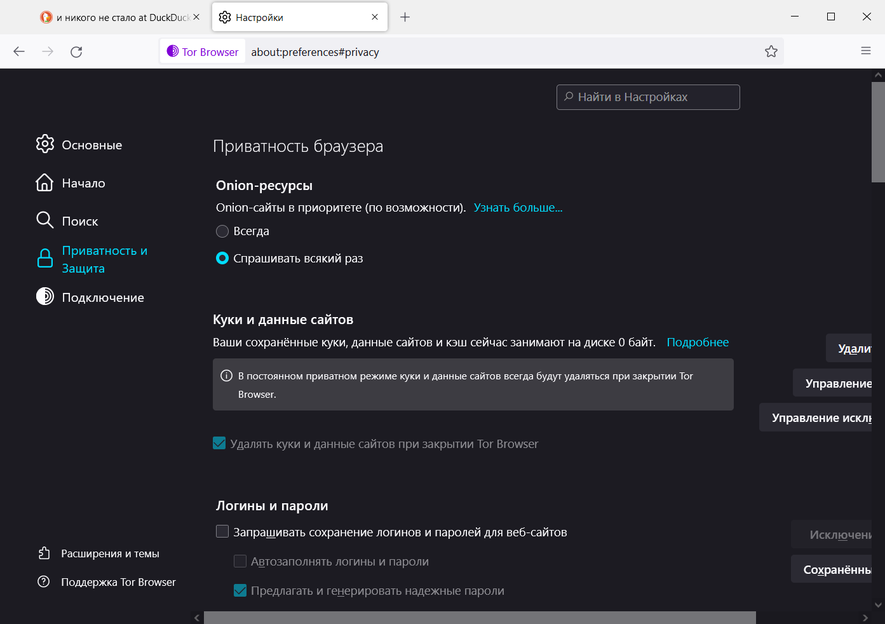Click the help icon for Поддержка Tor Browser

(44, 581)
